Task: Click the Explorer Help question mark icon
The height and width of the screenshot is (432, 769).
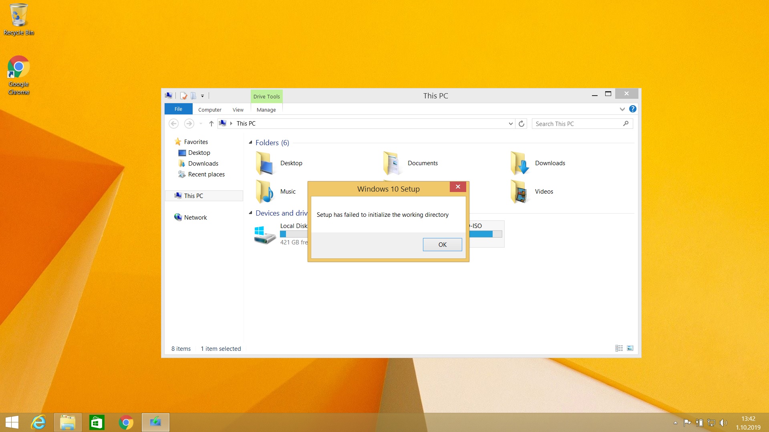Action: (633, 109)
